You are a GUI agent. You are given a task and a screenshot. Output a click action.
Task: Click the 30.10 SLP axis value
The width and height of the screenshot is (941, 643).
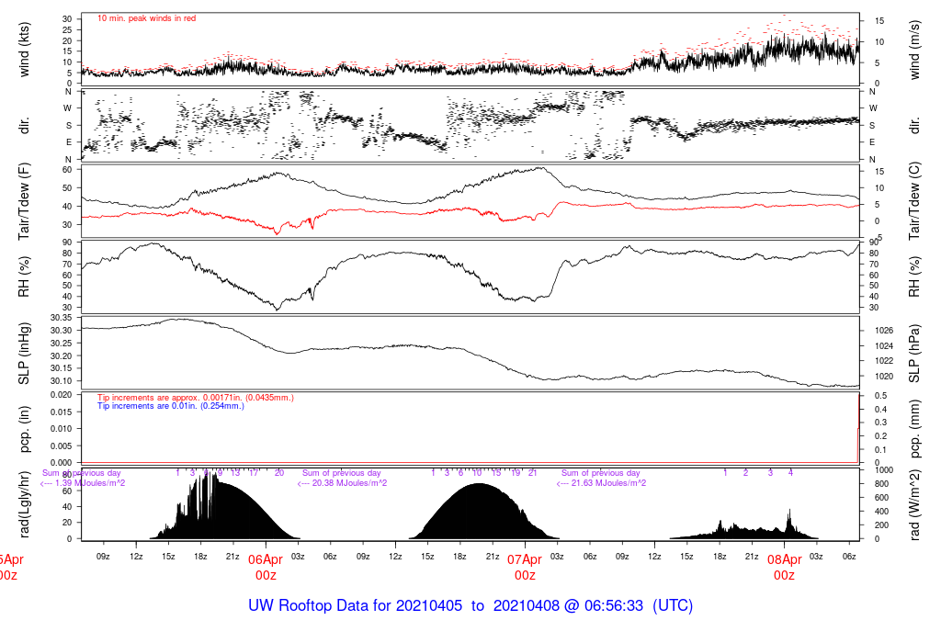tap(62, 381)
